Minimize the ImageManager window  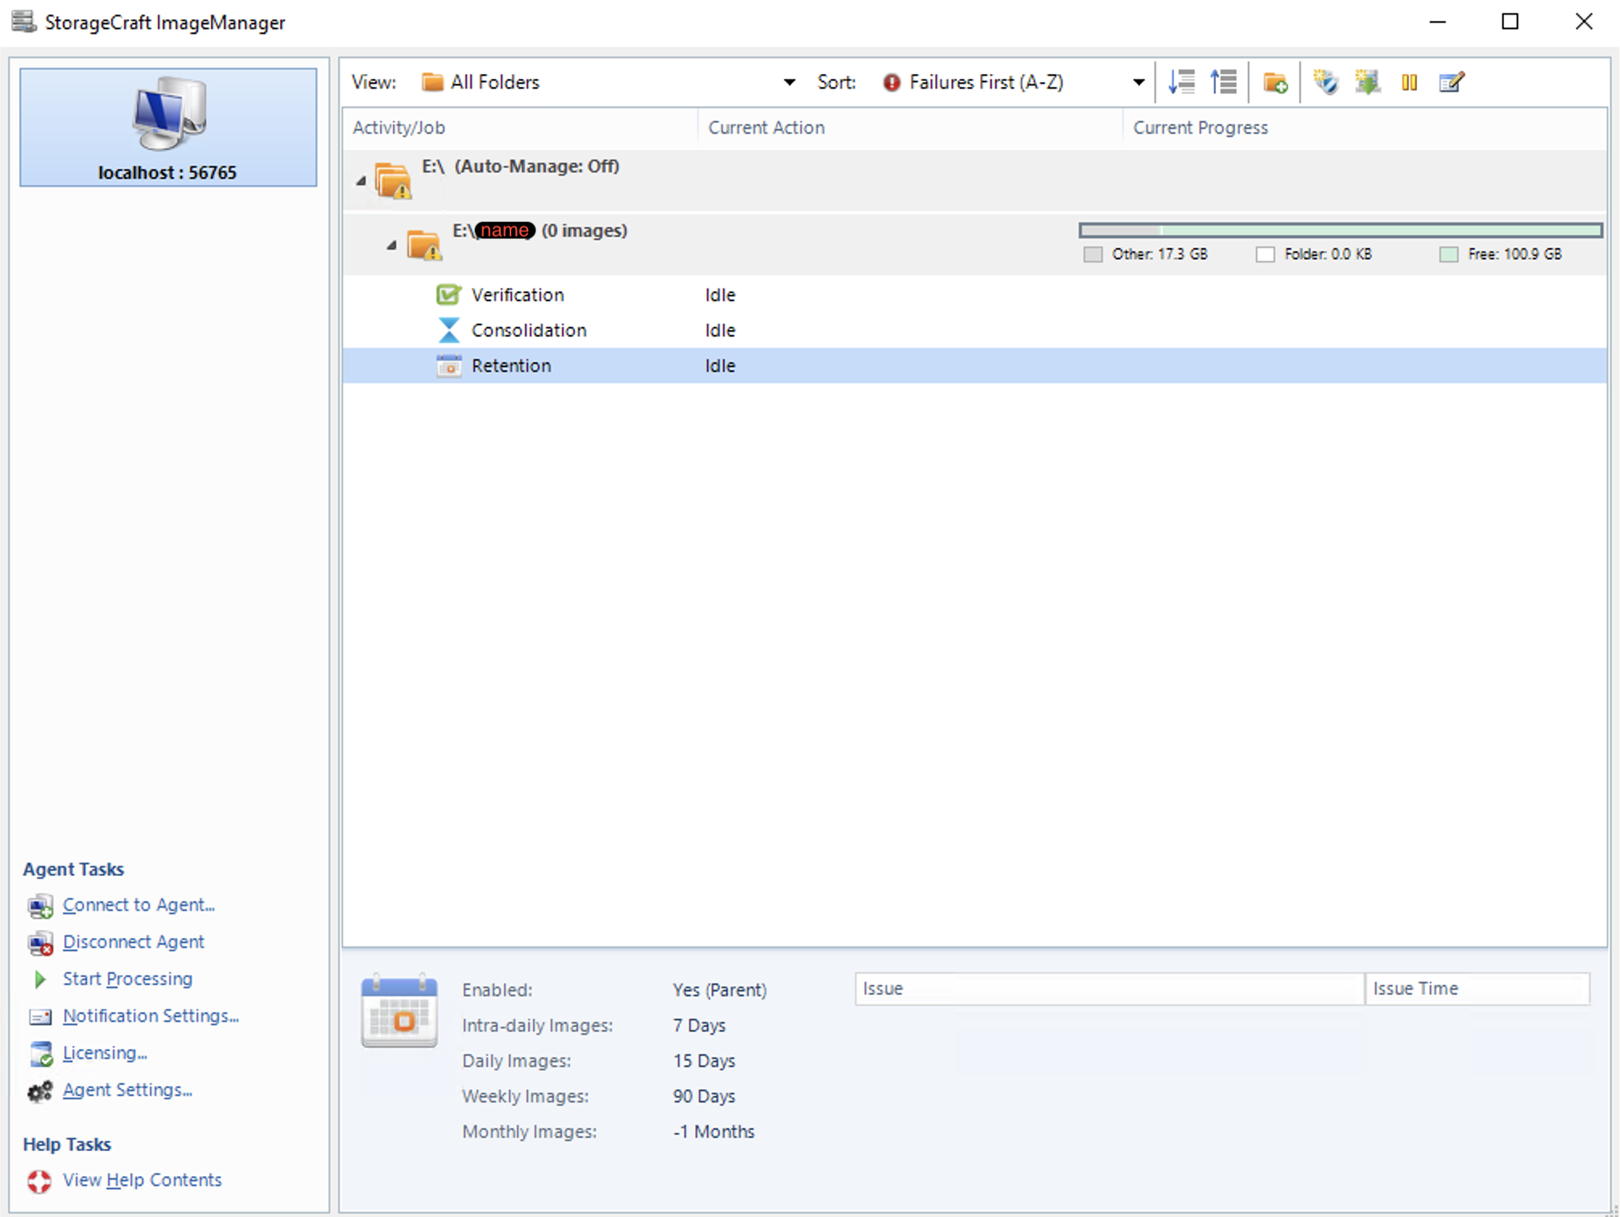[x=1438, y=22]
